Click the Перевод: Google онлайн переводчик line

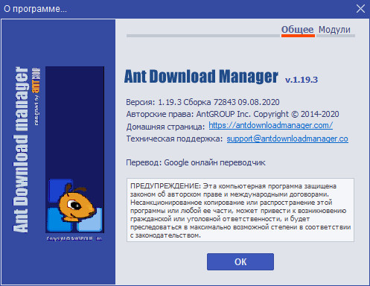pos(196,162)
